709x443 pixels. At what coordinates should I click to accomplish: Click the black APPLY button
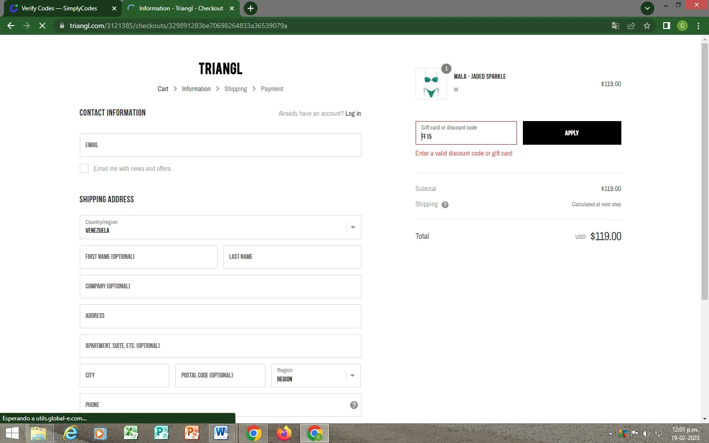(572, 133)
